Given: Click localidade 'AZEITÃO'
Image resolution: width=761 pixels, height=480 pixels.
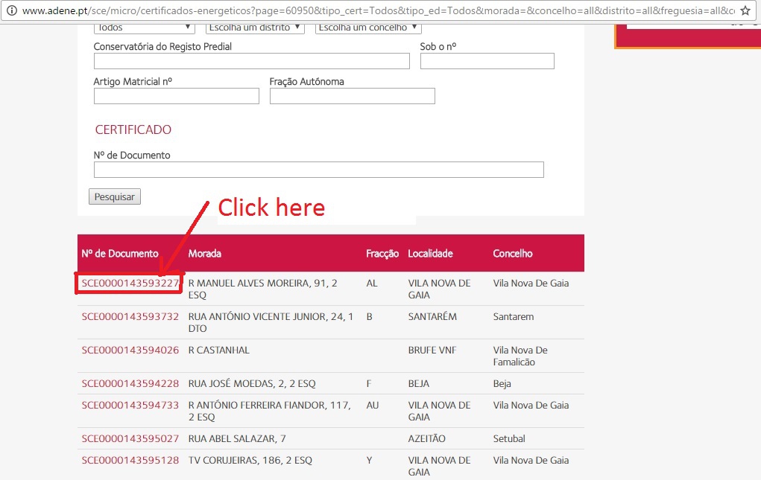Looking at the screenshot, I should (426, 438).
